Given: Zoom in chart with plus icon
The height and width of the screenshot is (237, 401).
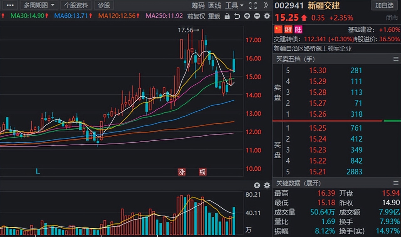Looking at the screenshot, I should [247, 16].
